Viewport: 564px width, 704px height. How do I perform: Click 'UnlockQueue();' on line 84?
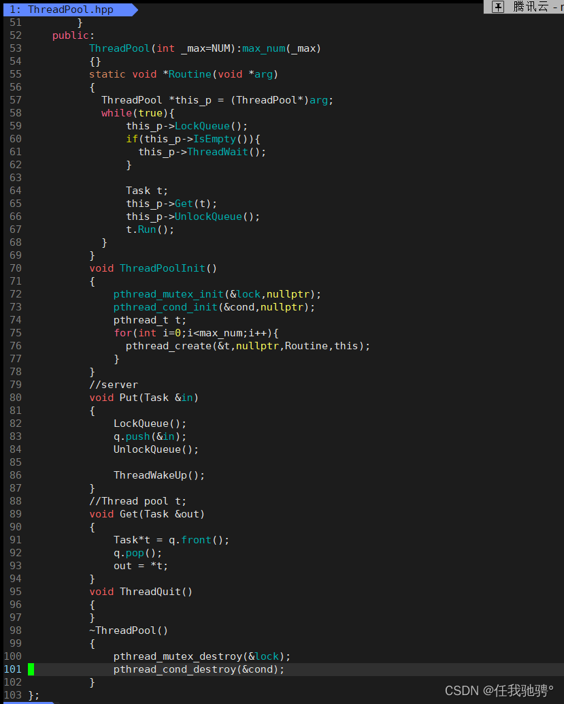(156, 449)
